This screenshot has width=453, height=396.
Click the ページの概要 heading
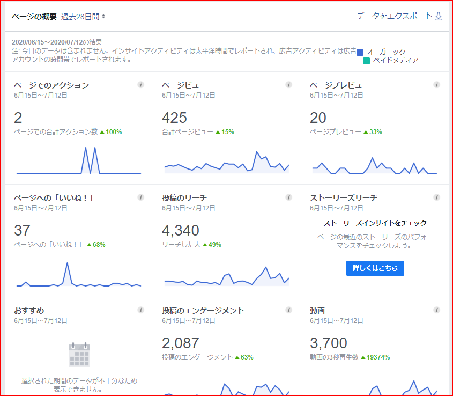pos(34,17)
